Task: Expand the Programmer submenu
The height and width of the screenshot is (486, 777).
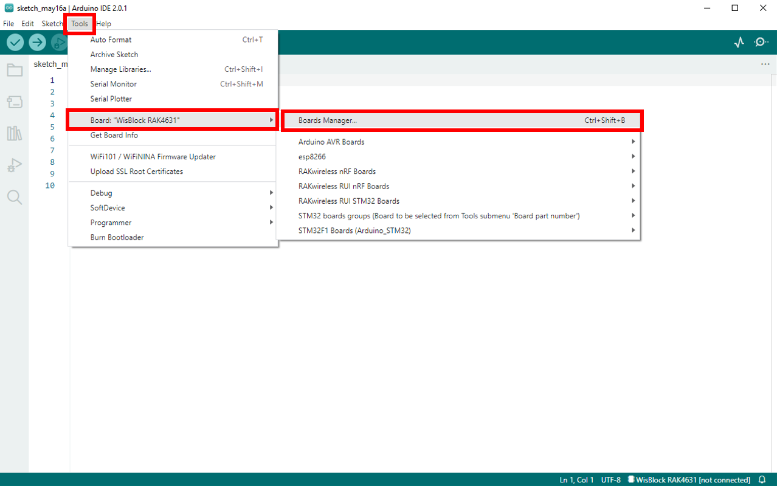Action: pyautogui.click(x=173, y=223)
